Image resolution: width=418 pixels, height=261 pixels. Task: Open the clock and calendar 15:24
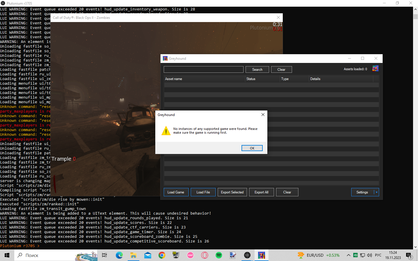click(393, 255)
